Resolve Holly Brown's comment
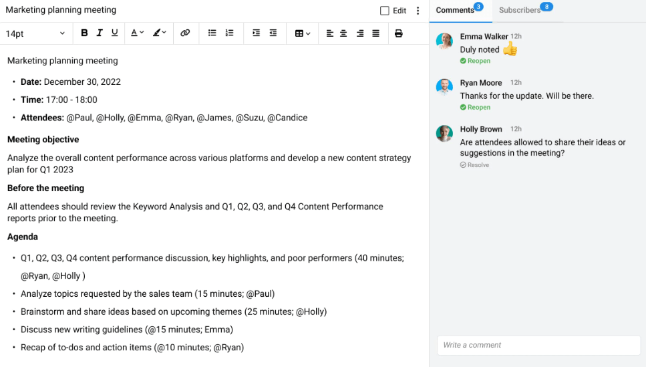Image resolution: width=646 pixels, height=367 pixels. [x=474, y=165]
